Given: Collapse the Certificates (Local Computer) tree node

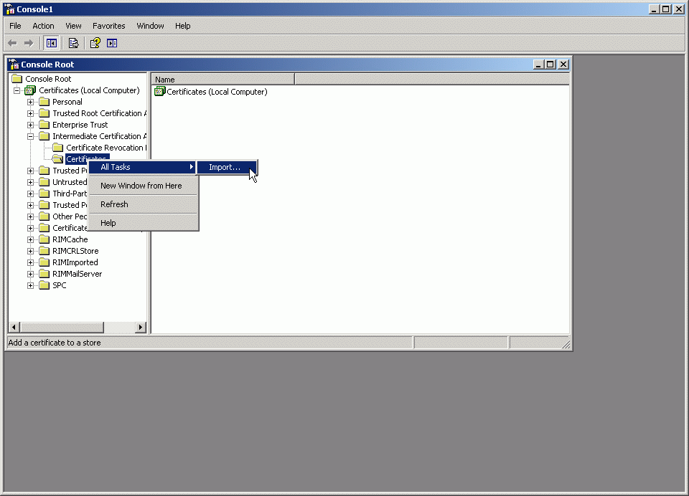Looking at the screenshot, I should pyautogui.click(x=17, y=90).
